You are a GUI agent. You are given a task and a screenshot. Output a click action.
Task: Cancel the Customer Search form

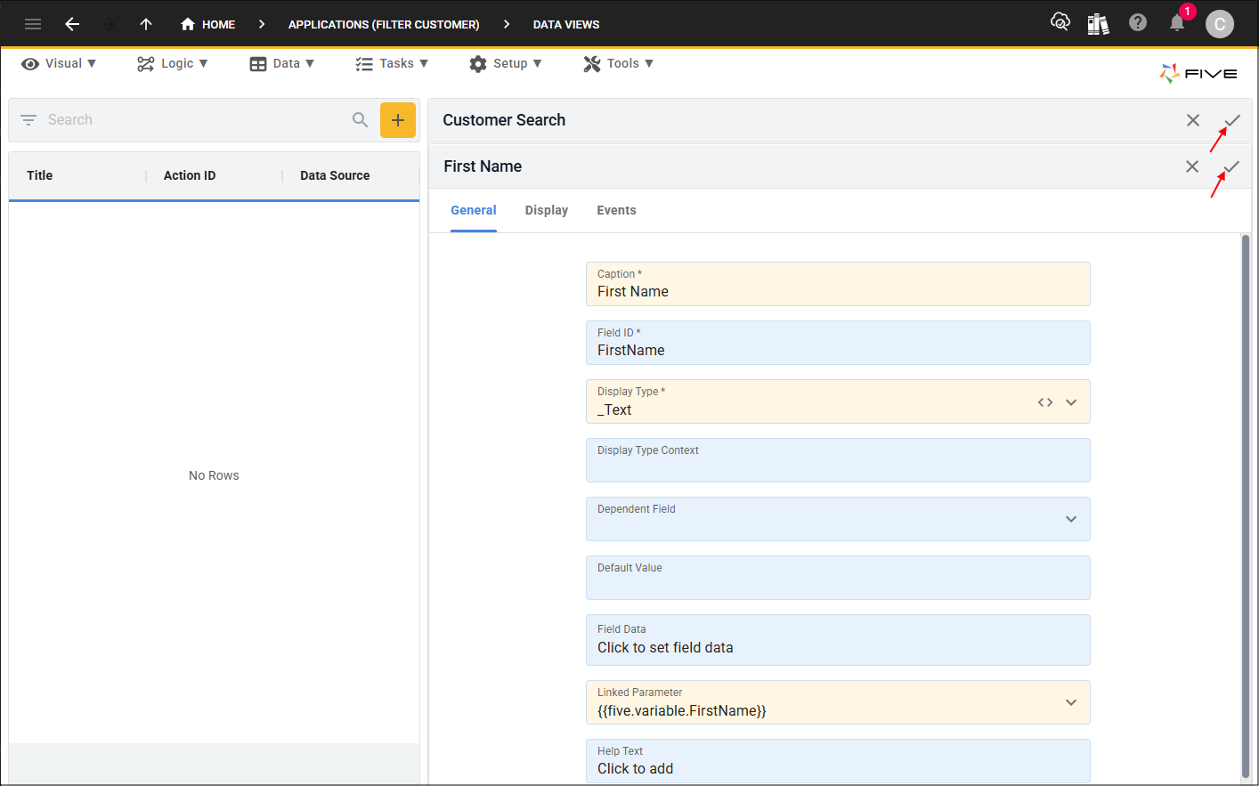pyautogui.click(x=1193, y=120)
